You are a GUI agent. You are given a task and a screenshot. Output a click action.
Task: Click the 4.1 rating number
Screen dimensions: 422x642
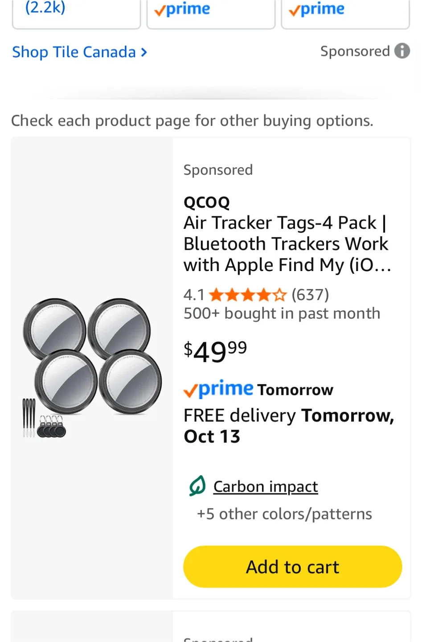[x=194, y=295]
